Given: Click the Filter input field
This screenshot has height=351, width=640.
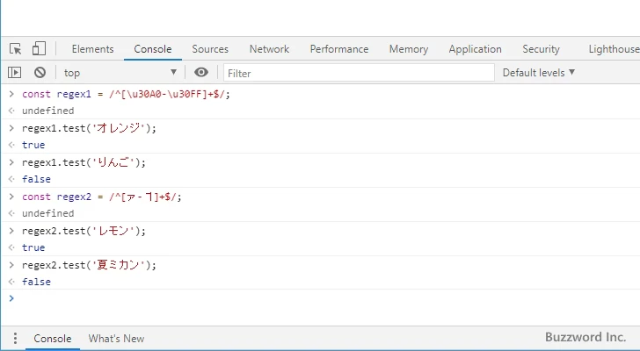Looking at the screenshot, I should [359, 73].
